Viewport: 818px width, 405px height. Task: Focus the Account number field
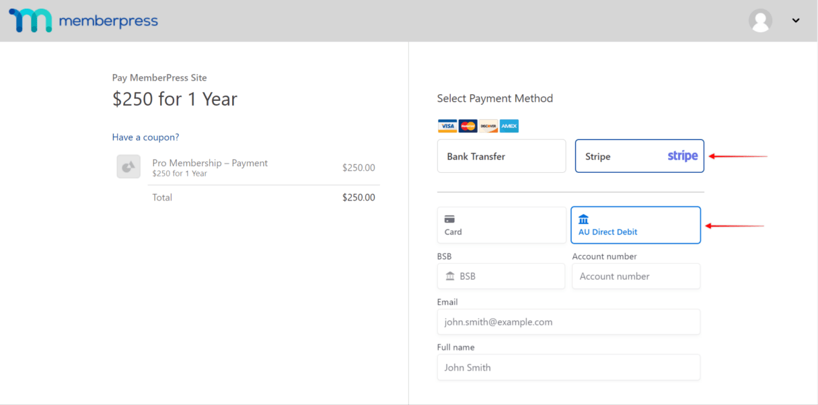636,276
